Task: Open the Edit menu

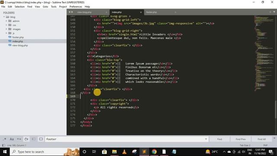Action: pyautogui.click(x=10, y=6)
